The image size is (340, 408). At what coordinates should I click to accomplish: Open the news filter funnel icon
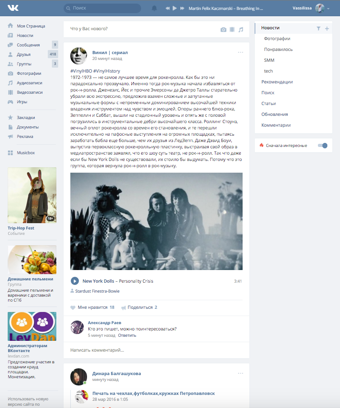(x=318, y=28)
